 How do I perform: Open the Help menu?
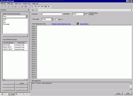(x=35, y=4)
